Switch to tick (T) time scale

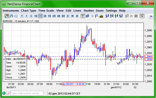[22, 16]
